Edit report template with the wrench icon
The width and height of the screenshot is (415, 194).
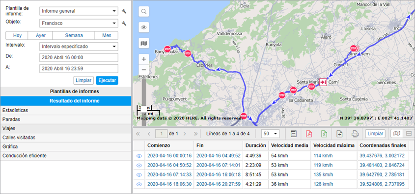pyautogui.click(x=124, y=11)
